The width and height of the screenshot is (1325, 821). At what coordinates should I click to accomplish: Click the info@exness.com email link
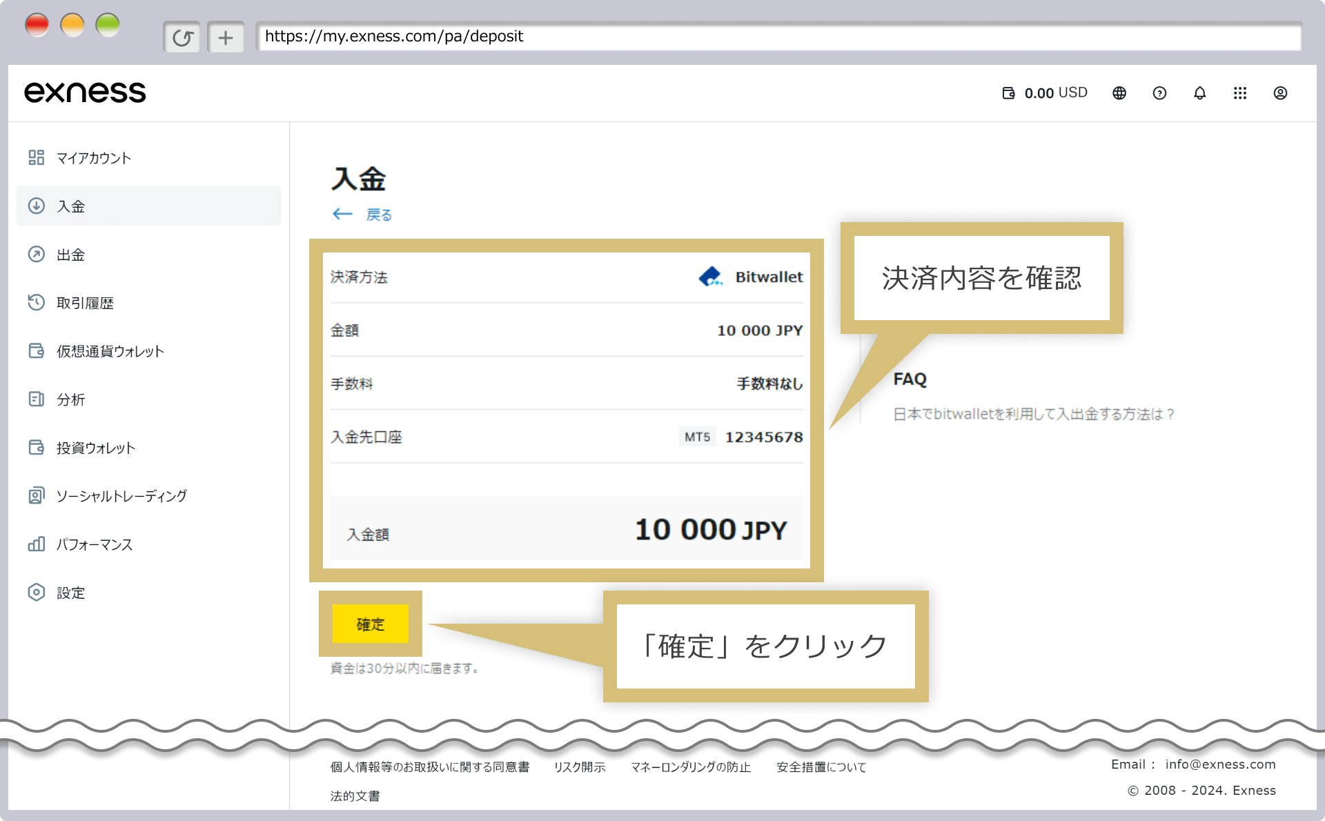[x=1220, y=764]
